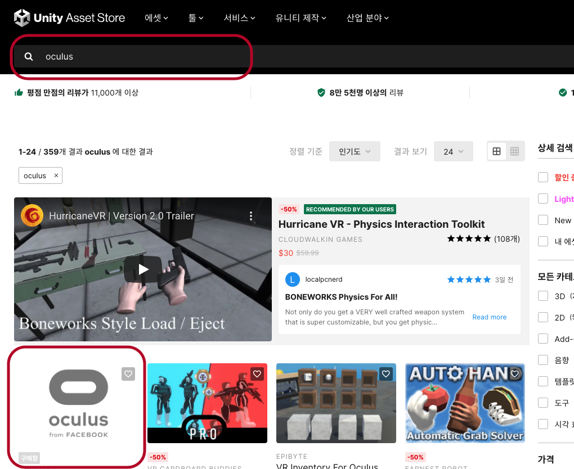Open the Auto Hand thumbnail image
This screenshot has height=469, width=574.
tap(465, 403)
